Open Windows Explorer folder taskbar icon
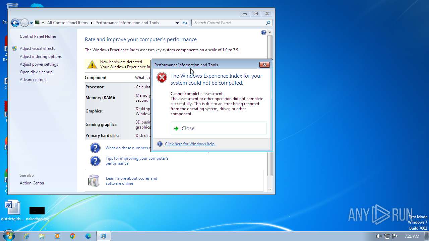This screenshot has height=241, width=429. point(42,236)
